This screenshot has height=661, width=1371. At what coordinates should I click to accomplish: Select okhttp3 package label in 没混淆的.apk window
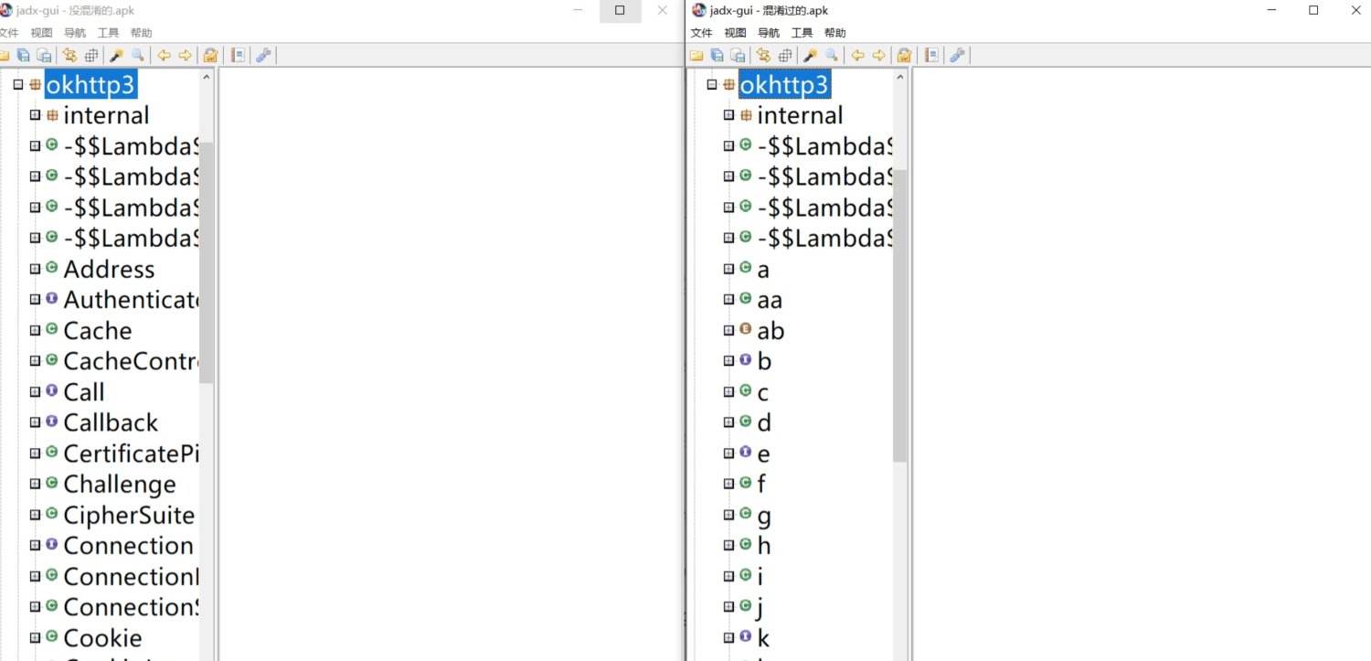[90, 85]
